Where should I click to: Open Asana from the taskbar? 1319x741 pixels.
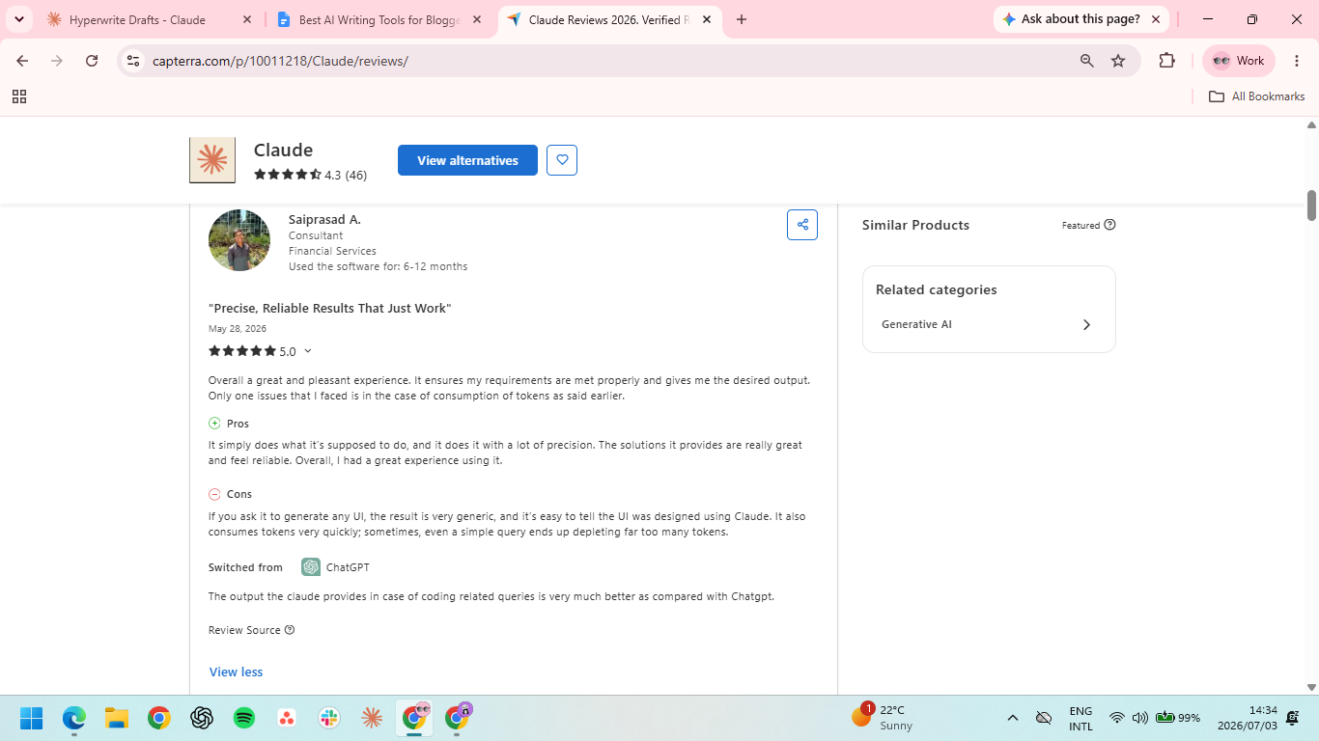[287, 718]
